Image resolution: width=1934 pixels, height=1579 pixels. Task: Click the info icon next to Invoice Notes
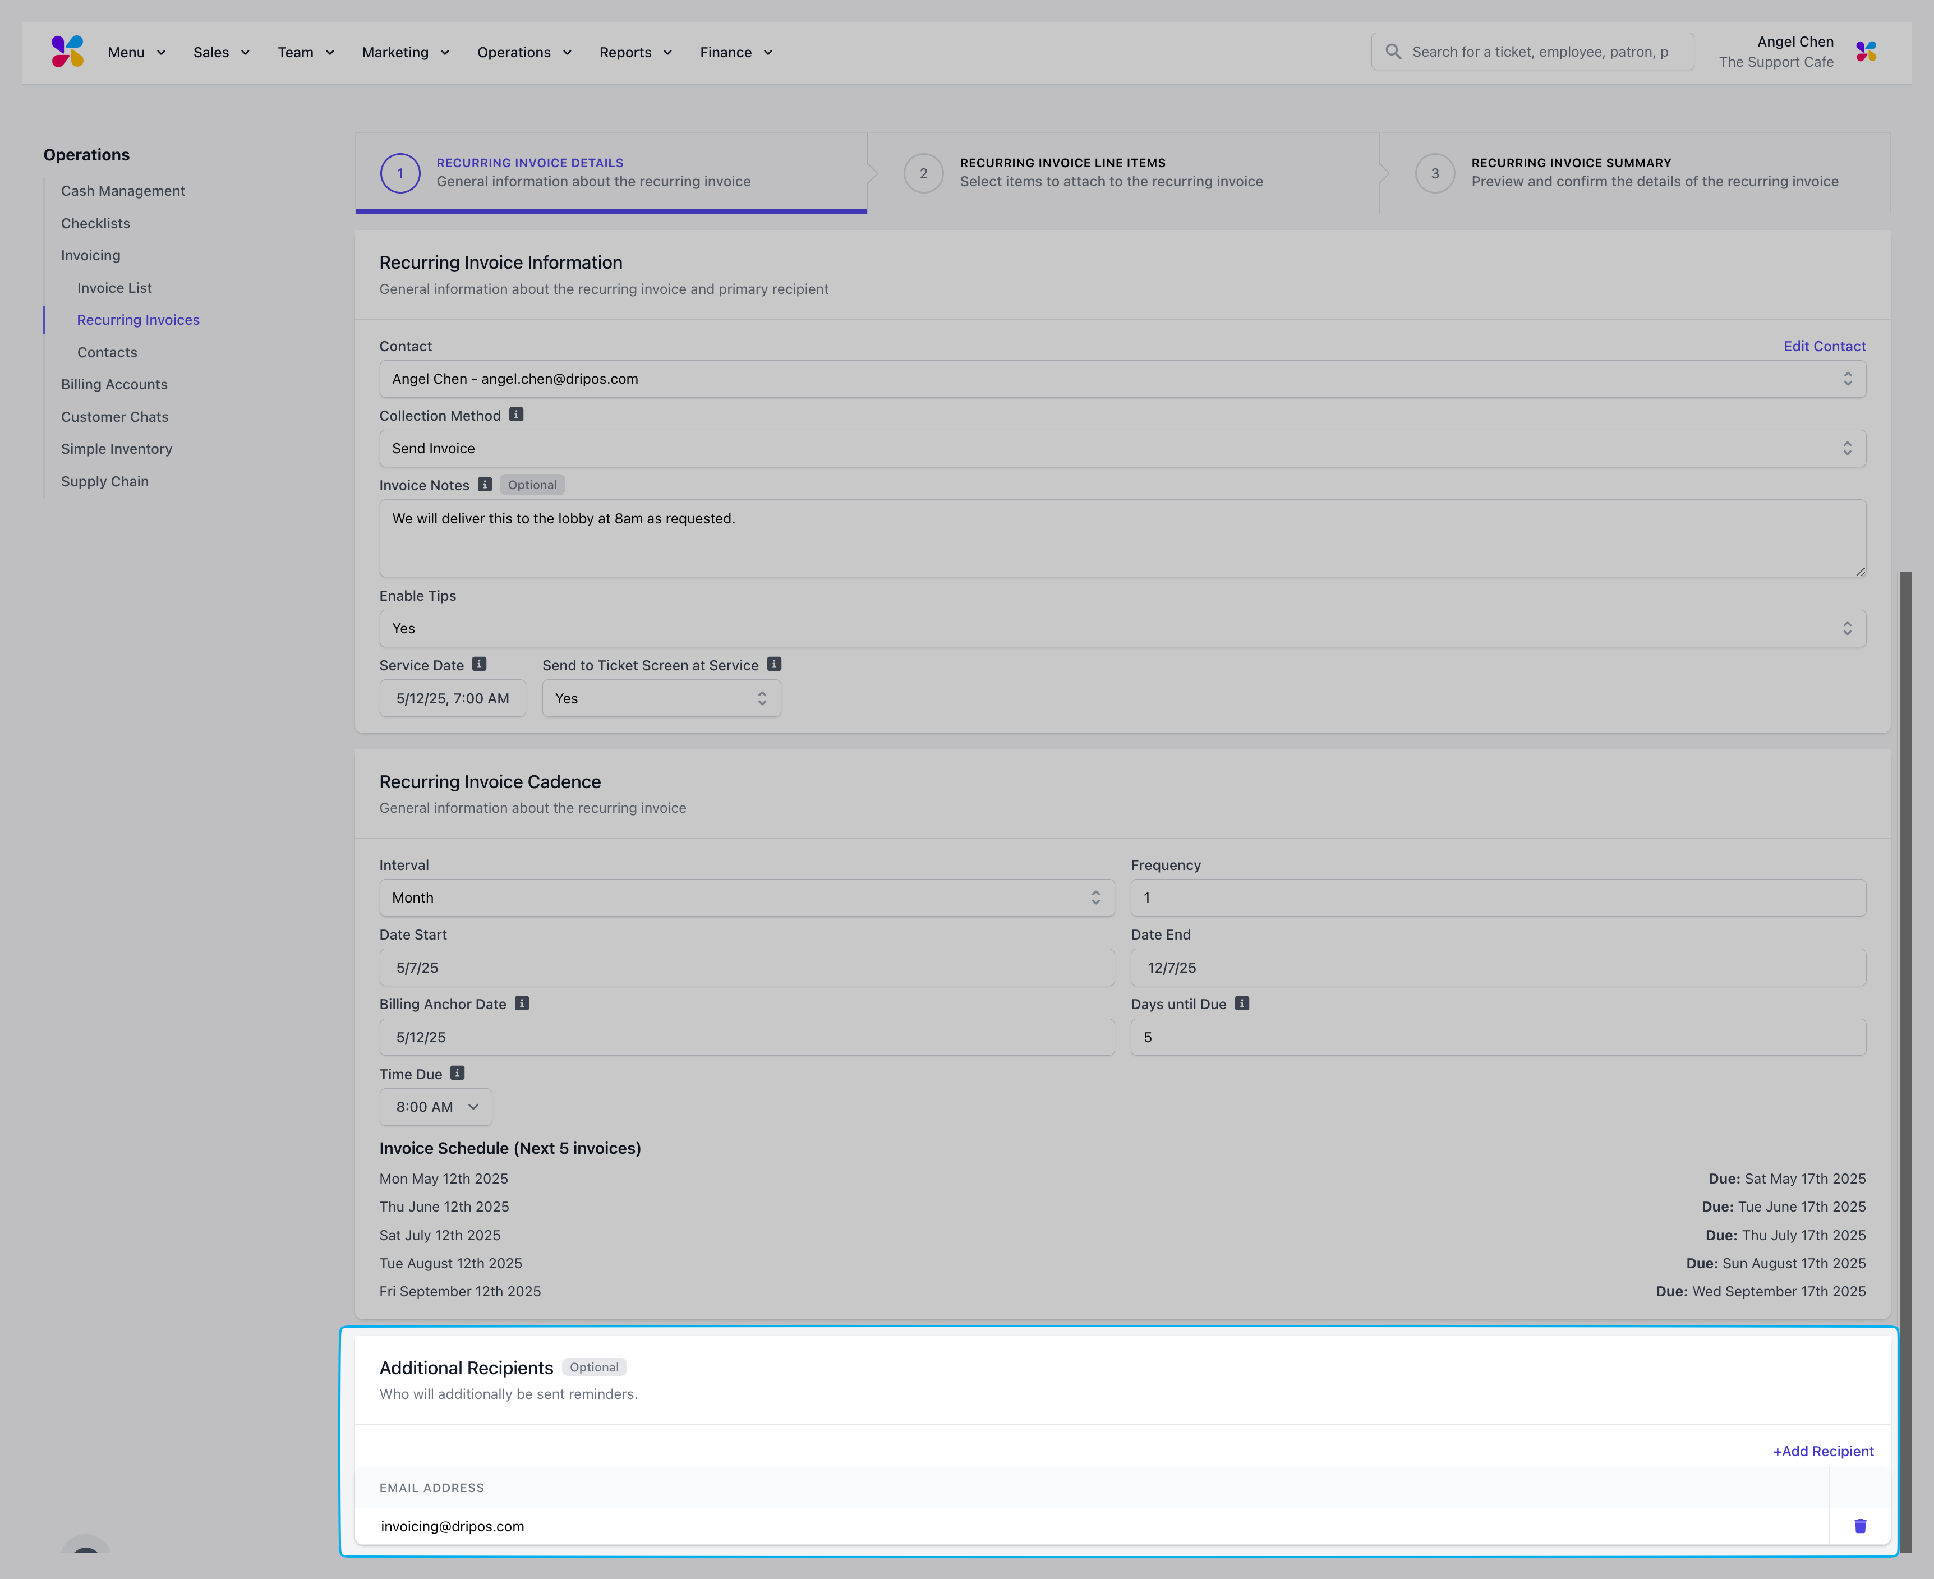(x=485, y=485)
